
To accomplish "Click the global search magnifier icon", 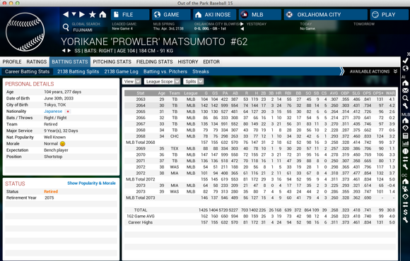I will tap(66, 27).
